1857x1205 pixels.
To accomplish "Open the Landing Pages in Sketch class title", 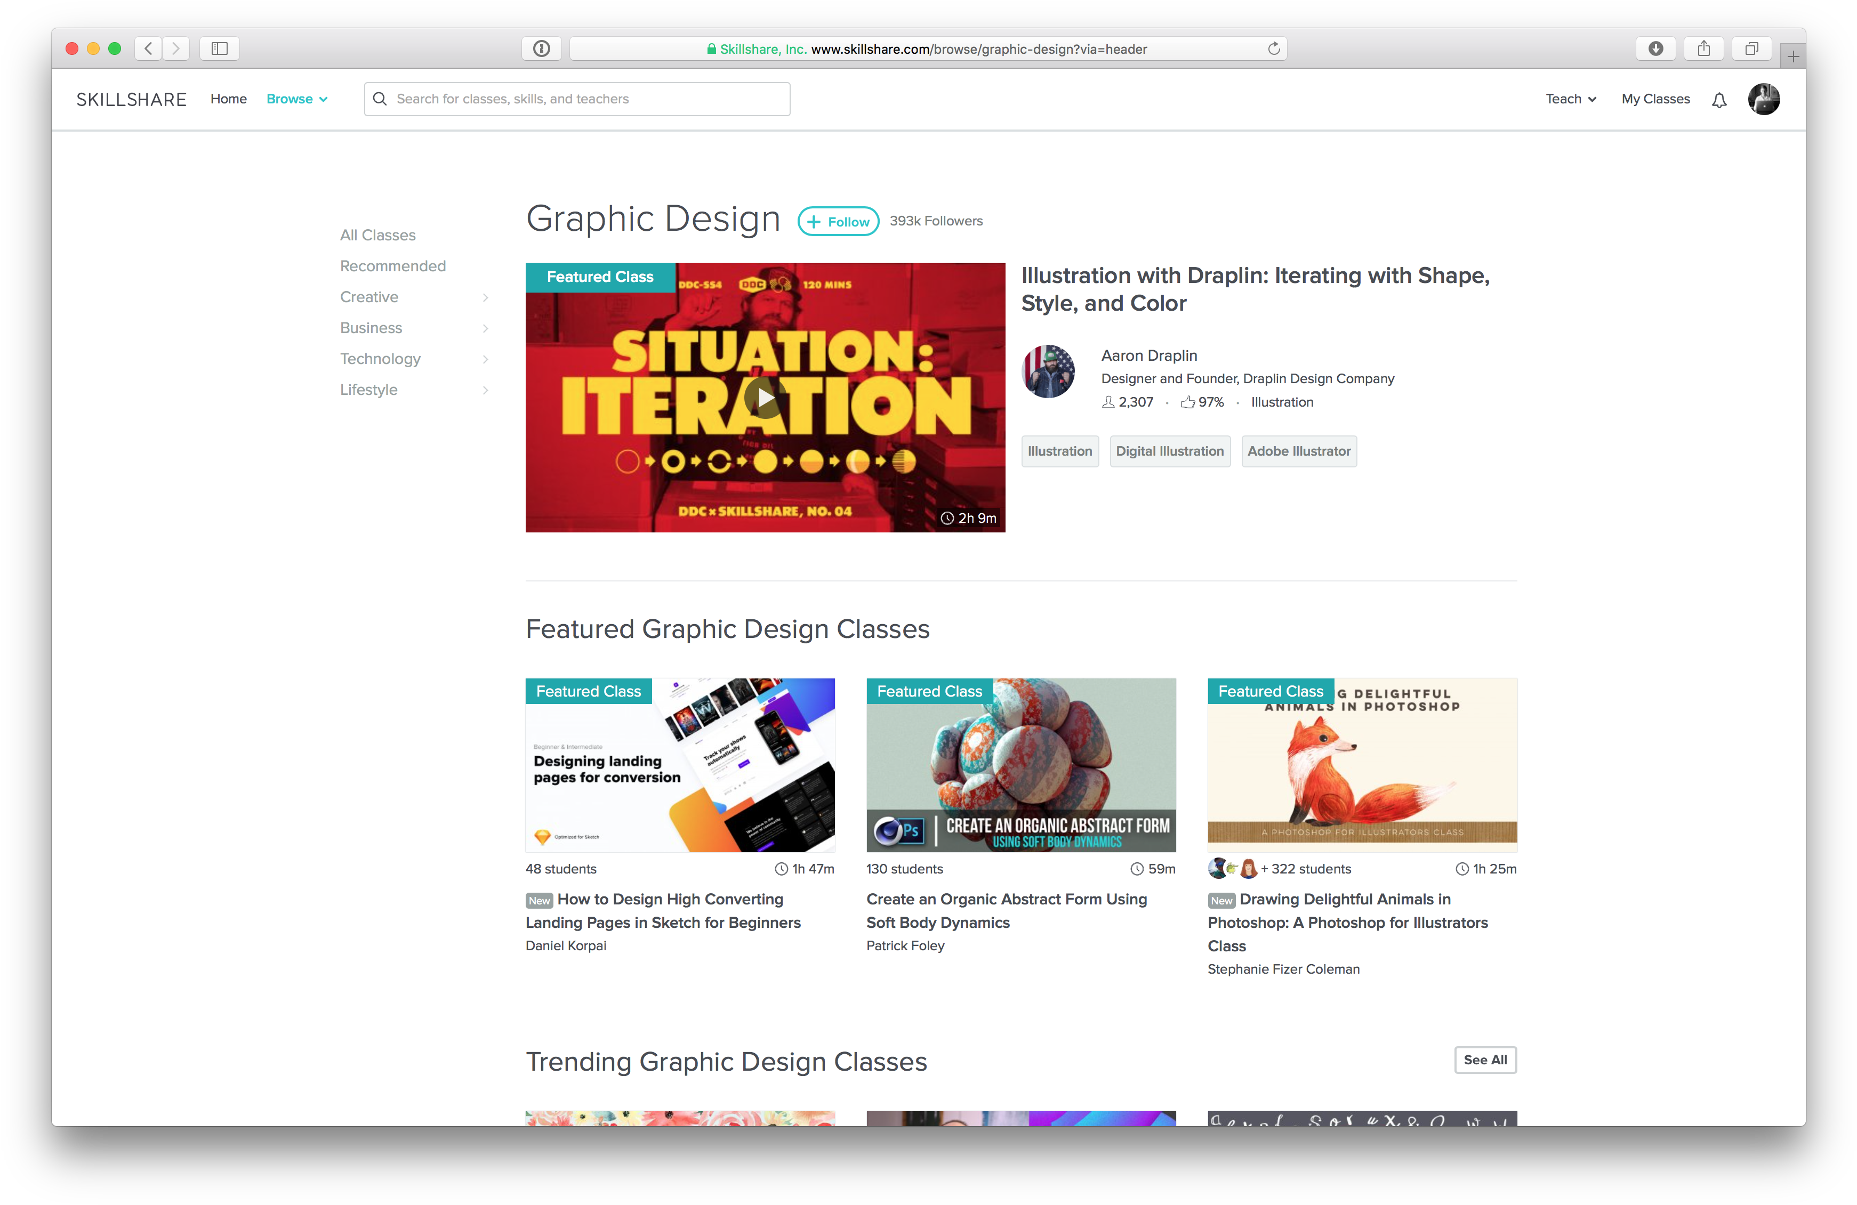I will pyautogui.click(x=663, y=911).
